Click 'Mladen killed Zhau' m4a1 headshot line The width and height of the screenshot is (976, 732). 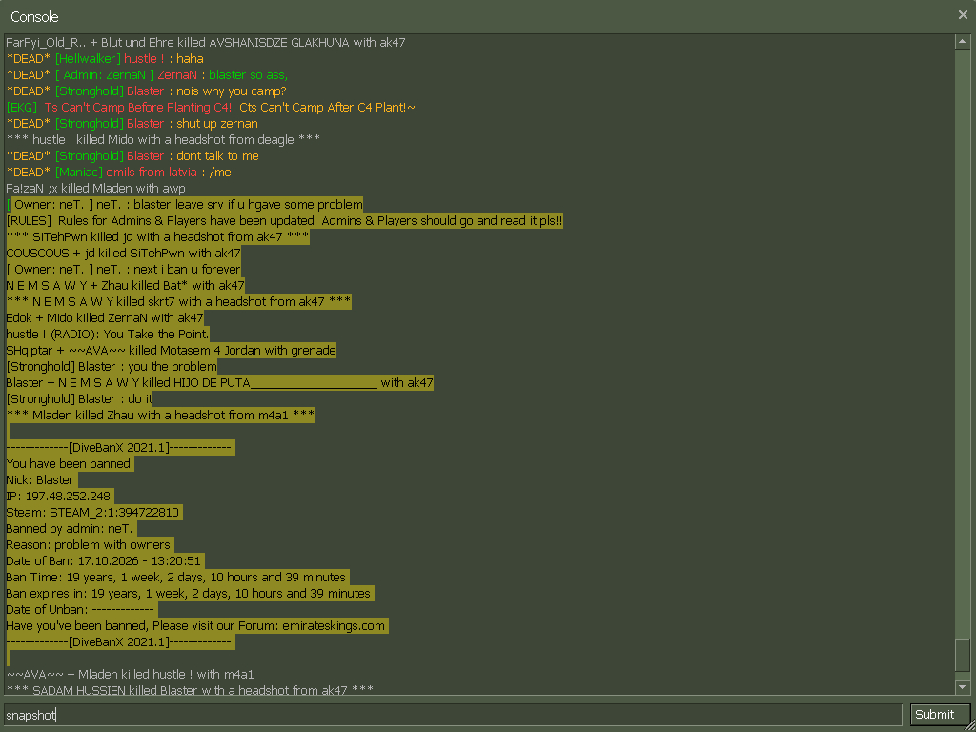(x=160, y=415)
